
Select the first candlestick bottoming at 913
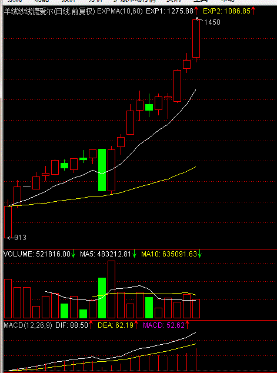8,219
